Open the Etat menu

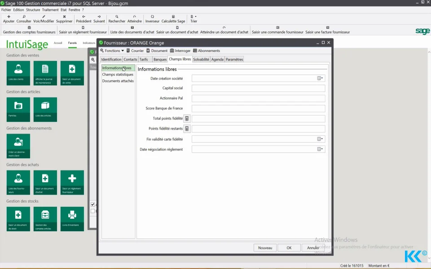point(63,9)
